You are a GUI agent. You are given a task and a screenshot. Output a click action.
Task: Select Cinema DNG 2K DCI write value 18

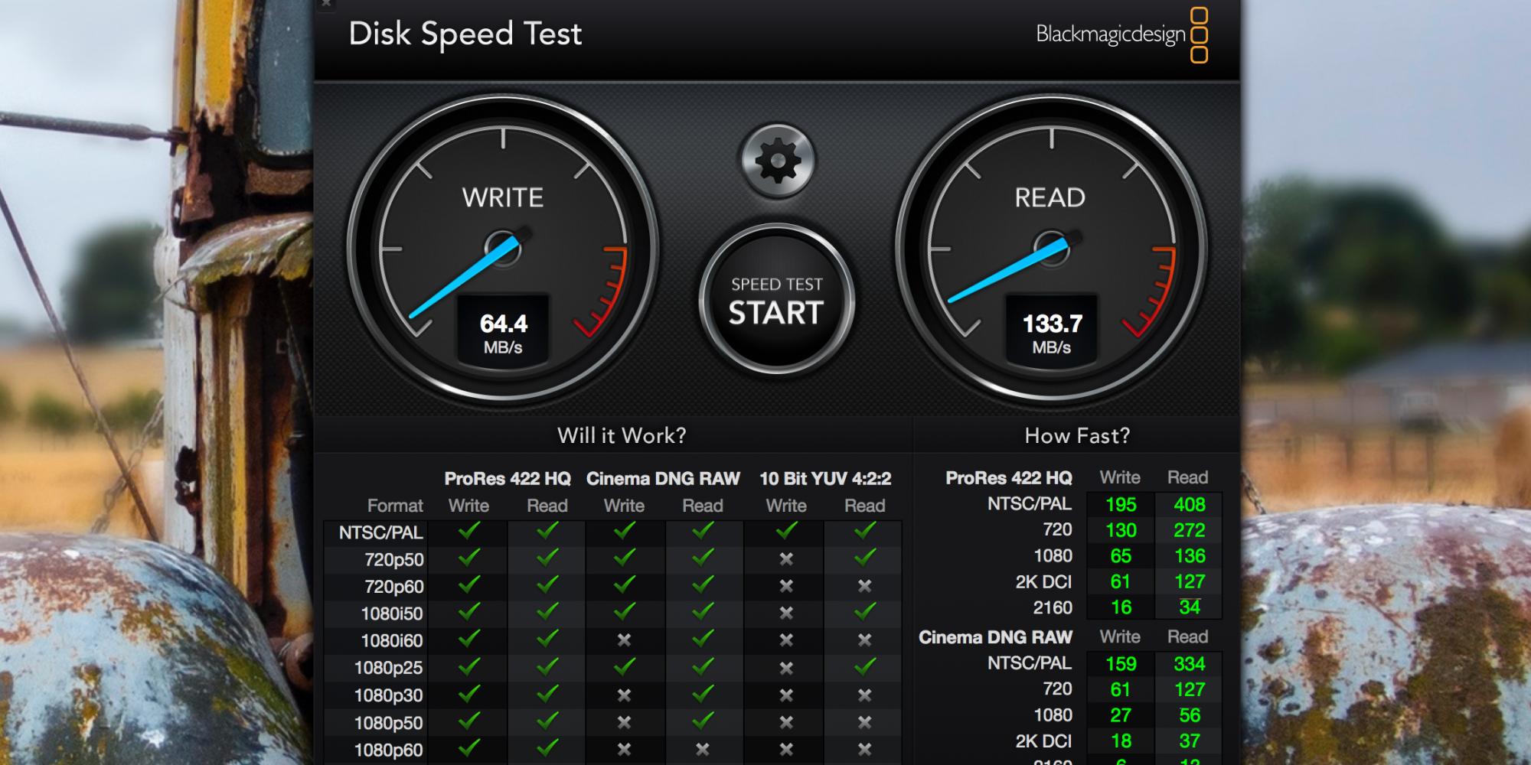pos(1121,741)
